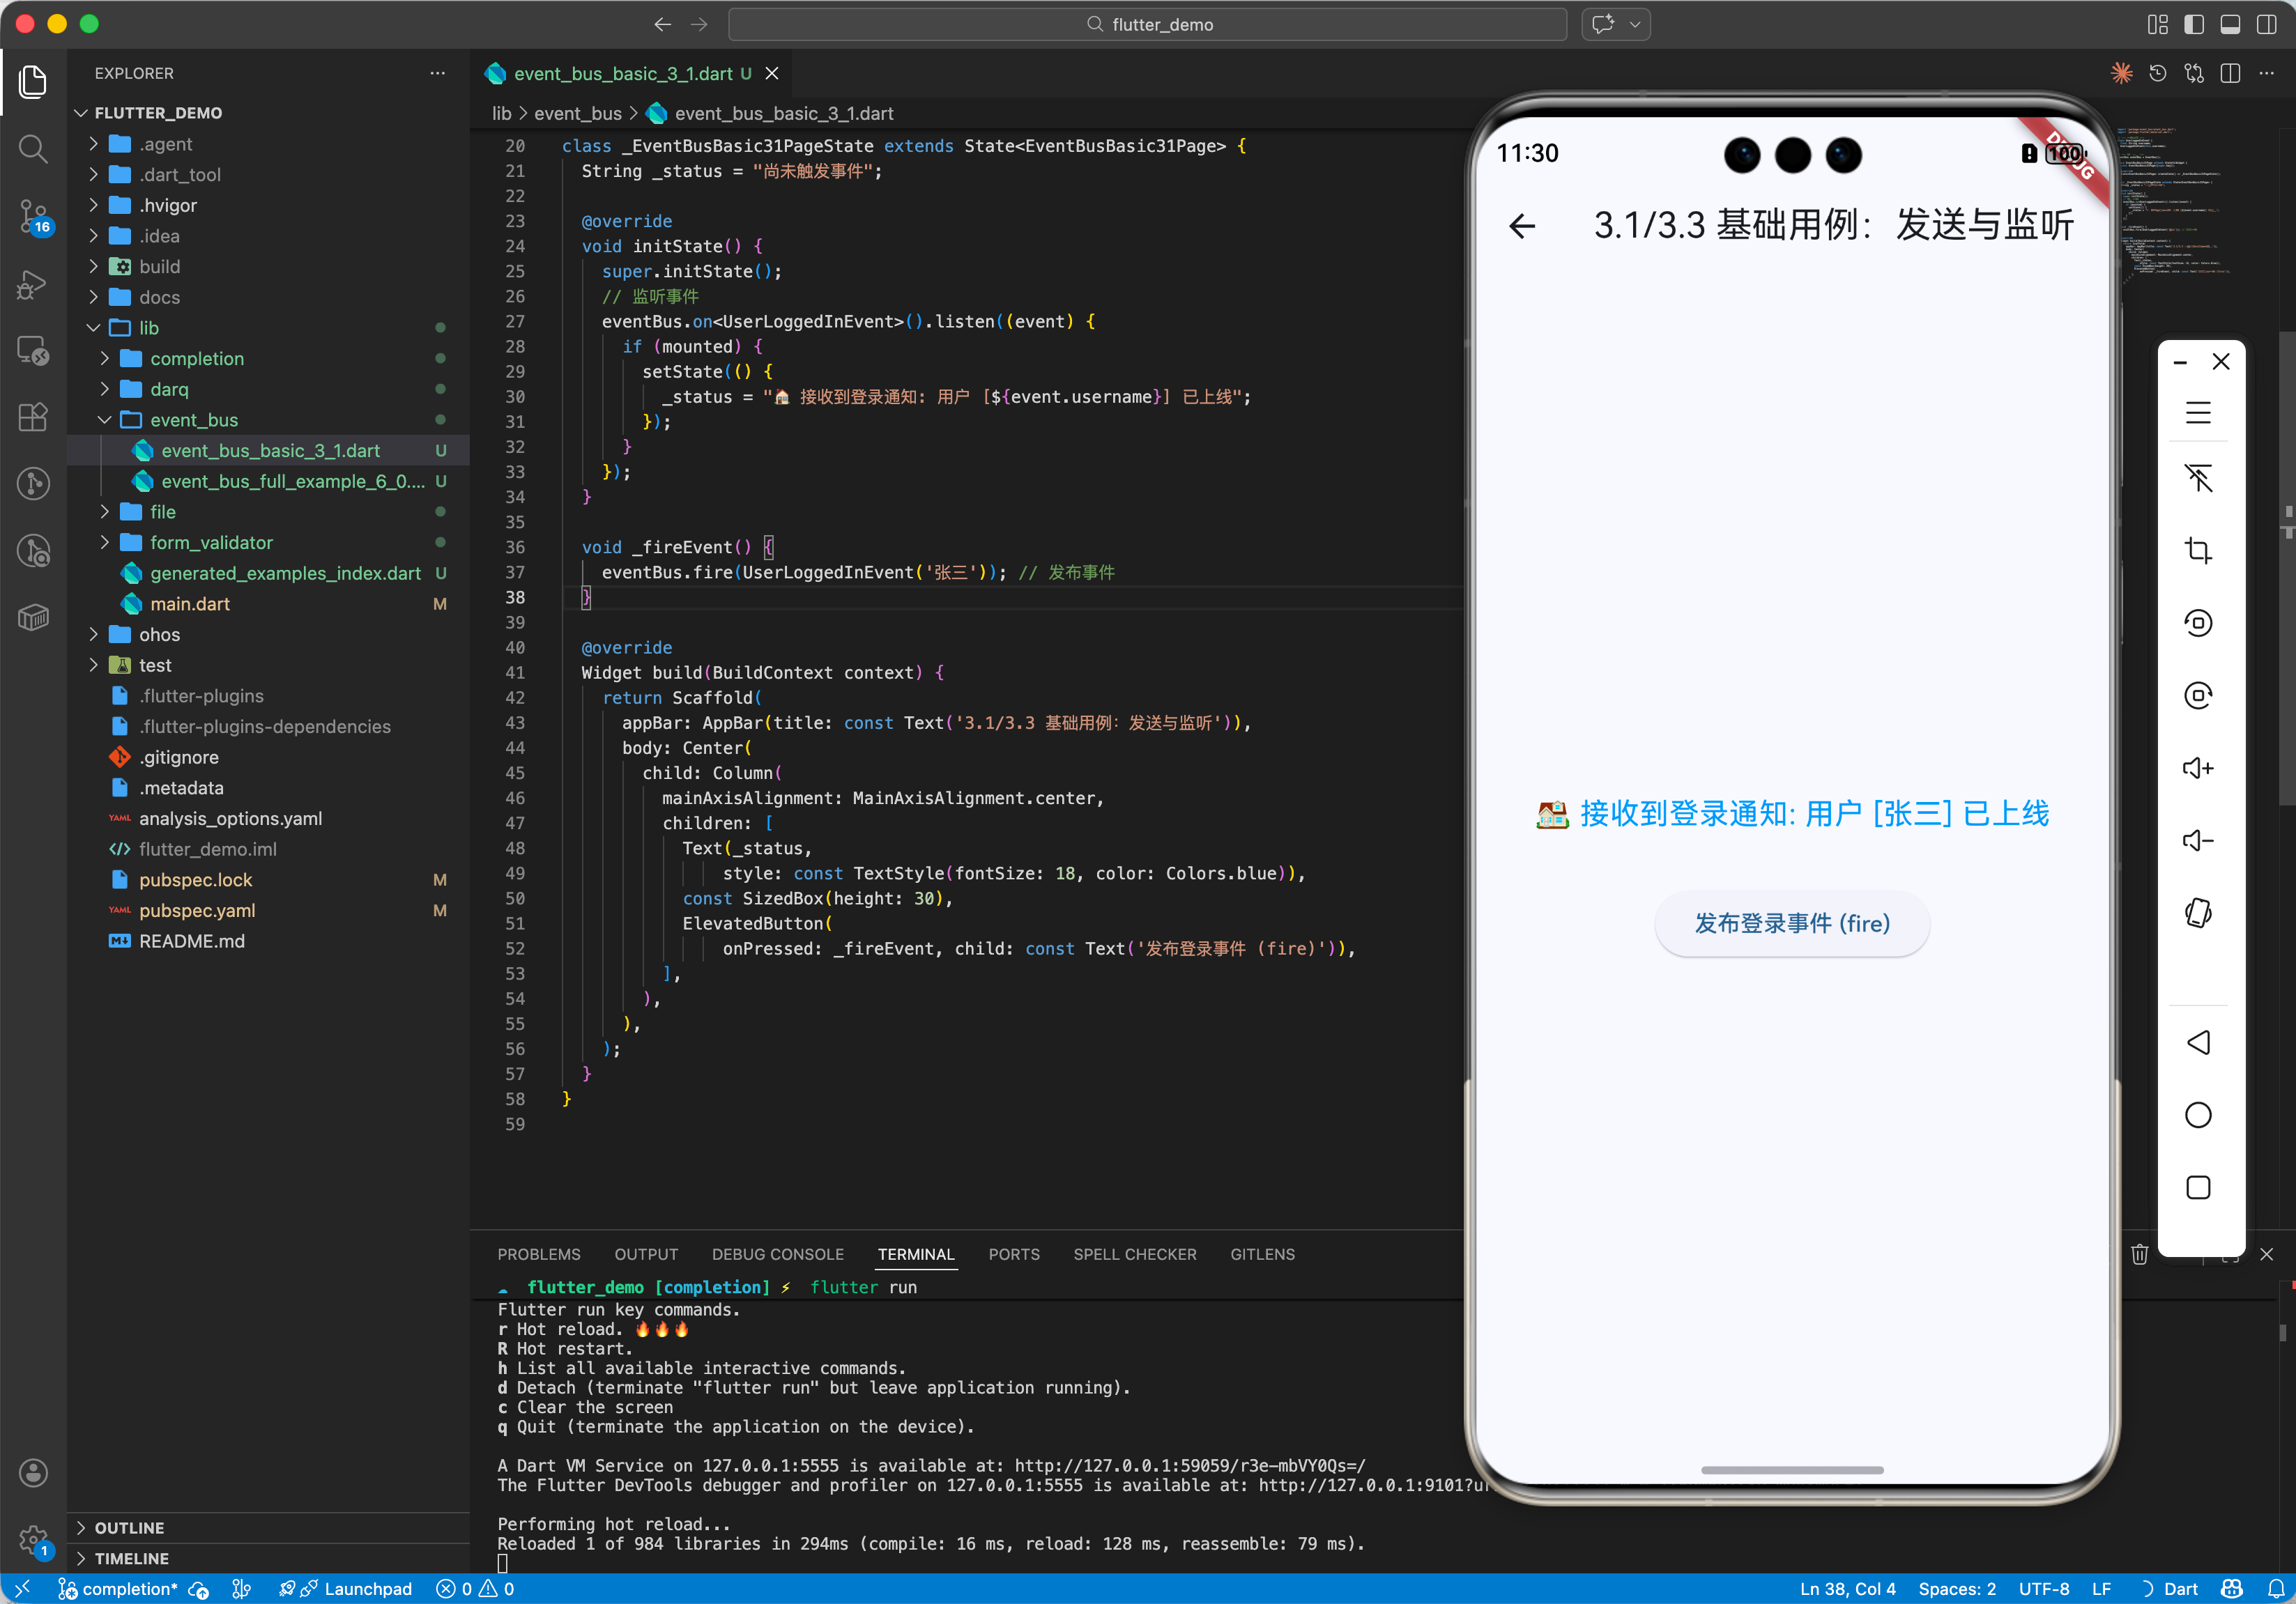The width and height of the screenshot is (2296, 1604).
Task: Expand the OUTLINE section
Action: click(x=129, y=1527)
